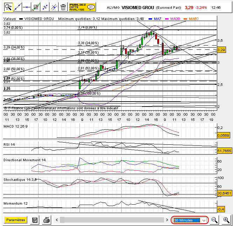The height and width of the screenshot is (226, 233).
Task: Click the MA7 legend label
Action: 157,19
